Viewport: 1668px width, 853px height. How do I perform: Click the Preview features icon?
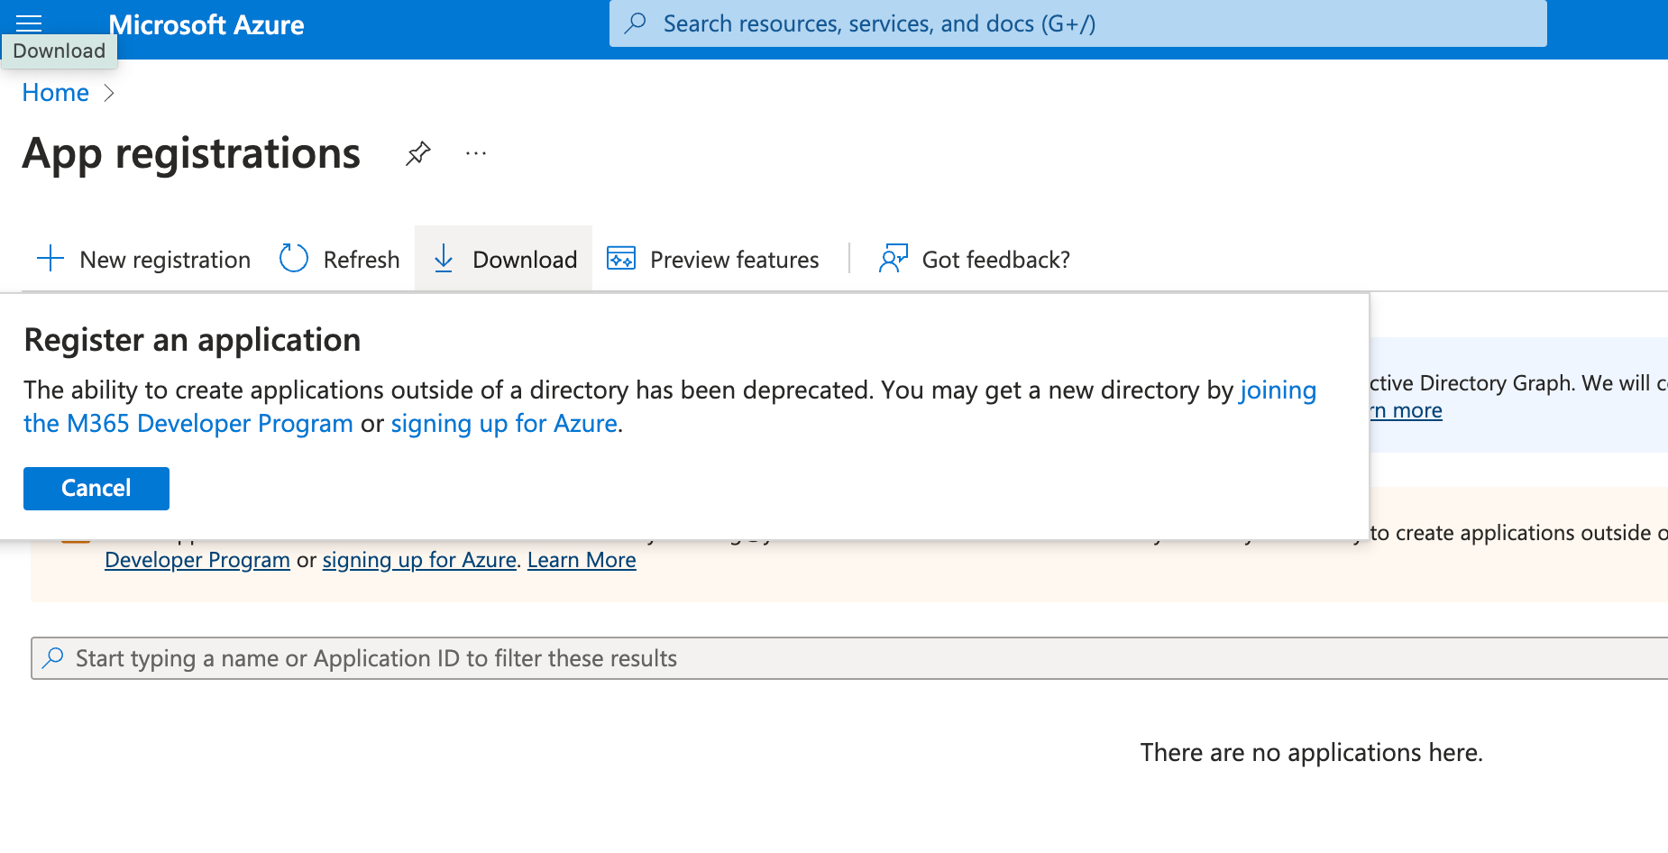point(621,259)
